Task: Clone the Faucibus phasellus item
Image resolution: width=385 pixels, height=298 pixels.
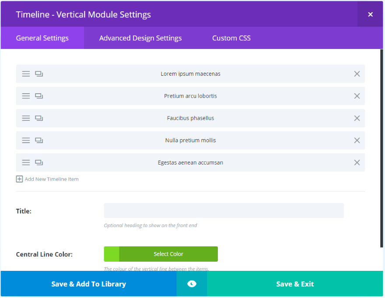Action: point(39,118)
